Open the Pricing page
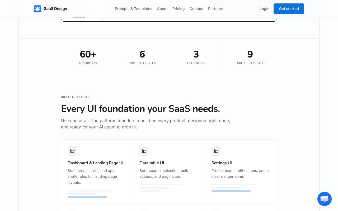 click(179, 9)
